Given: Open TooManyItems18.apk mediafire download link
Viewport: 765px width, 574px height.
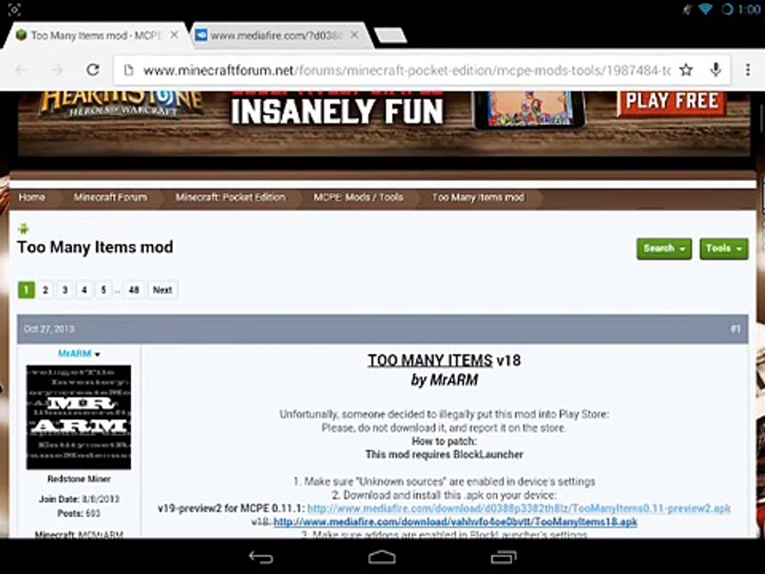Looking at the screenshot, I should (x=455, y=522).
